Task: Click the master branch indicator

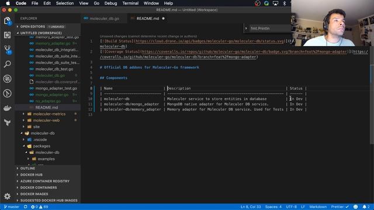Action: pyautogui.click(x=12, y=206)
